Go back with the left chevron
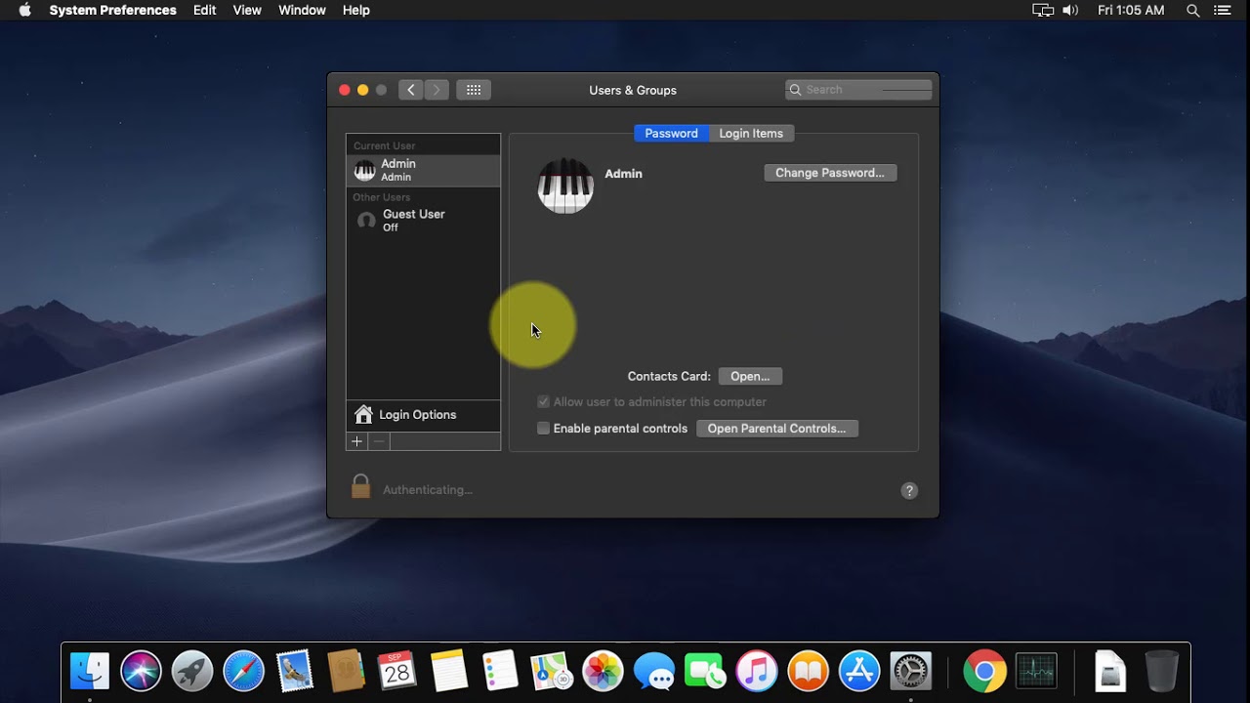This screenshot has height=703, width=1250. tap(410, 90)
